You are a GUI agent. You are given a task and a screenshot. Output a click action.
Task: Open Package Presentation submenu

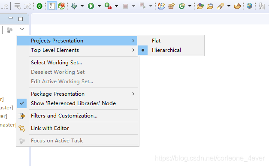(x=78, y=94)
